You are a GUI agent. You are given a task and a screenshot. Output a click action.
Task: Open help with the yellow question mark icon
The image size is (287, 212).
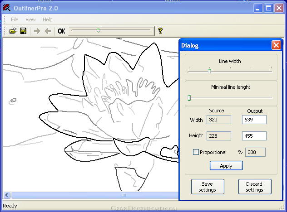click(160, 31)
